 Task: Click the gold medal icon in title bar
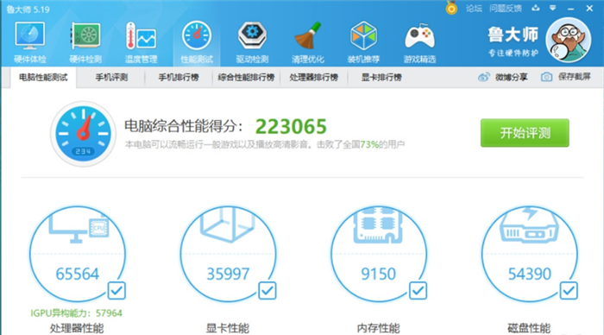(451, 8)
